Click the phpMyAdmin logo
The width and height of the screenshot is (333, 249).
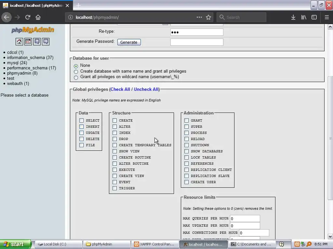33,30
